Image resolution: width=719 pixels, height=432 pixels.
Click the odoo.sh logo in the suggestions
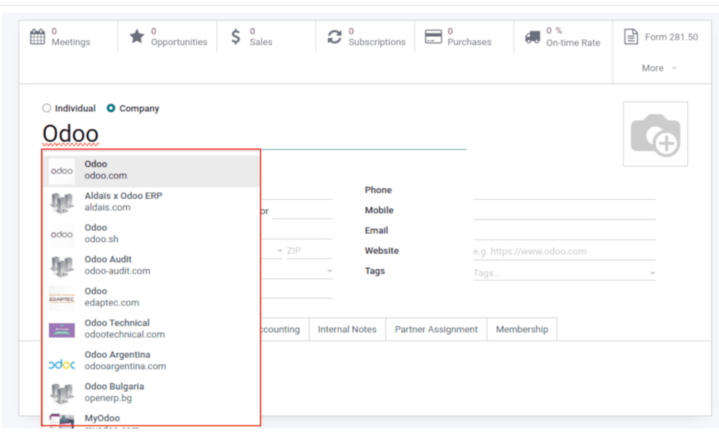point(62,234)
